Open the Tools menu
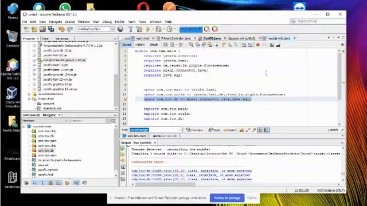367x206 pixels. pos(142,22)
